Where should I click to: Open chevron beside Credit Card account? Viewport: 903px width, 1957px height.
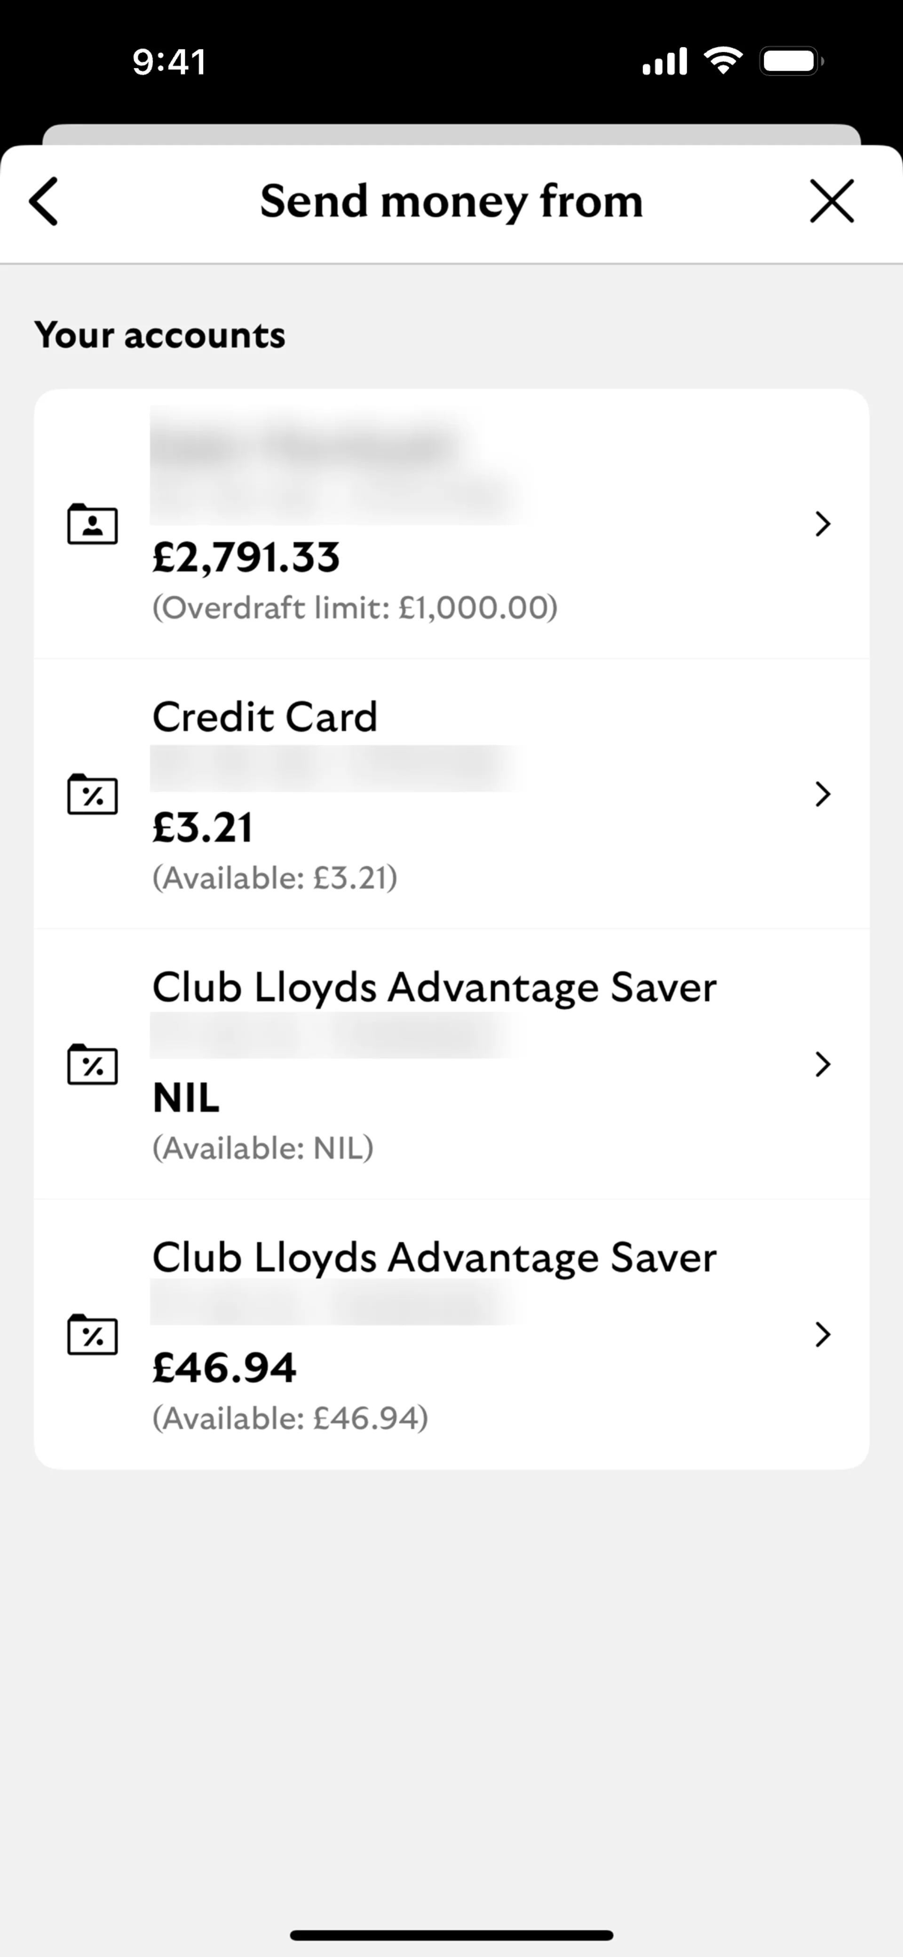coord(823,794)
